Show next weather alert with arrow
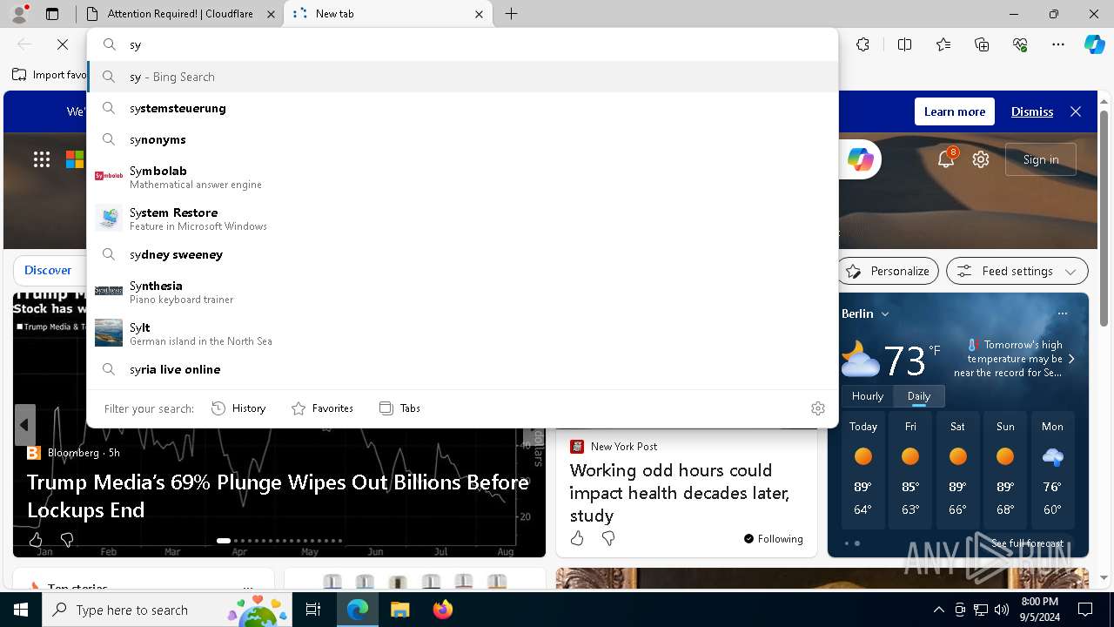This screenshot has width=1114, height=627. pos(1071,359)
